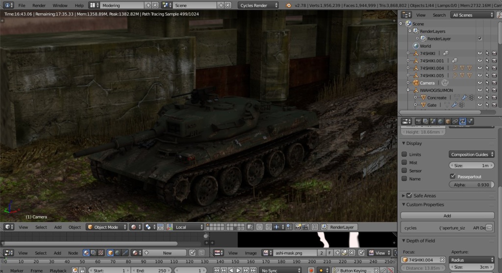Open the Window menu
The image size is (502, 273).
click(60, 5)
